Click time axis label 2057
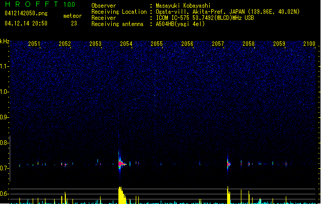Screen dimensions: 321x204 coord(218,44)
